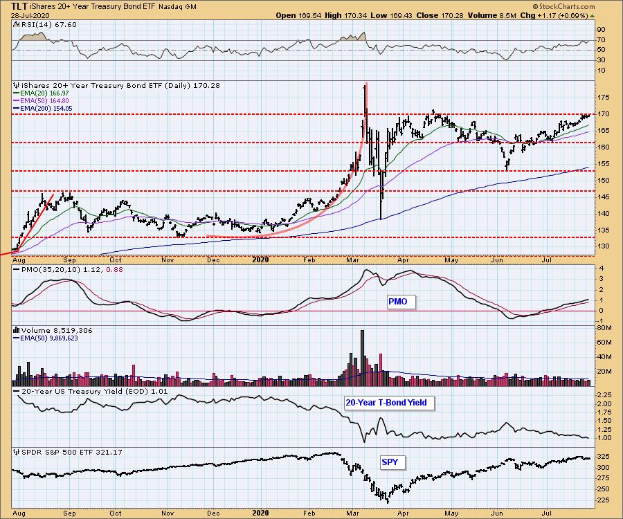Click the RSI(14) 67.60 label

coord(48,25)
